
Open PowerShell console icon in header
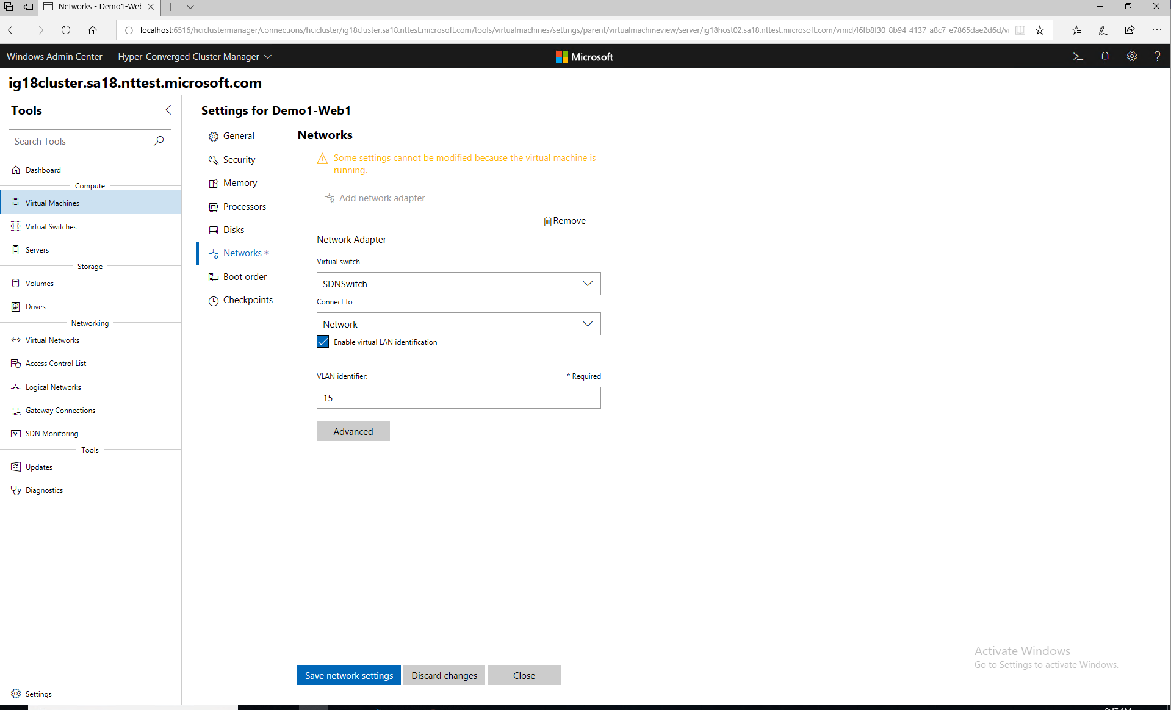coord(1078,56)
